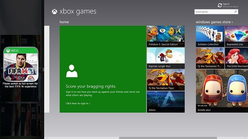This screenshot has width=248, height=139.
Task: Select the home section heading
Action: 64,22
